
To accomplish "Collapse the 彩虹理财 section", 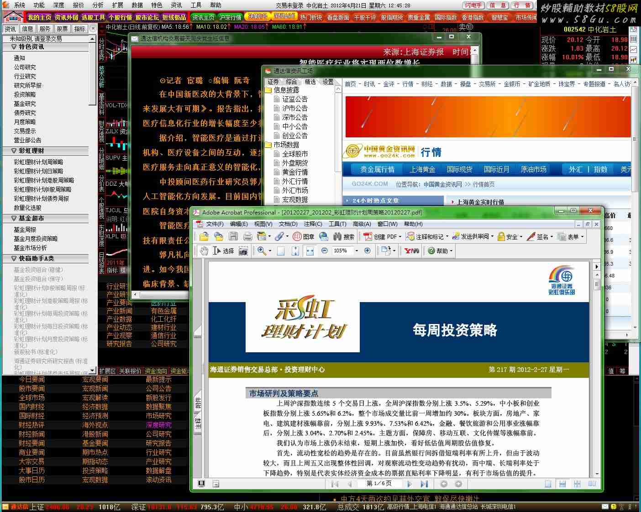I will [14, 151].
